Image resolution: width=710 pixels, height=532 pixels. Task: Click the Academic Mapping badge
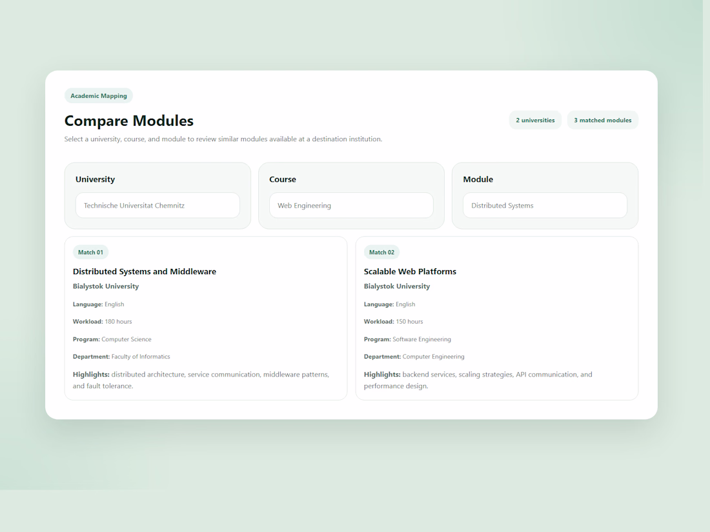99,96
